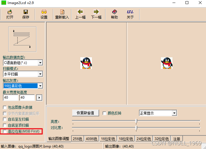Click the output penguin image preview
The height and width of the screenshot is (149, 206).
pos(167,63)
